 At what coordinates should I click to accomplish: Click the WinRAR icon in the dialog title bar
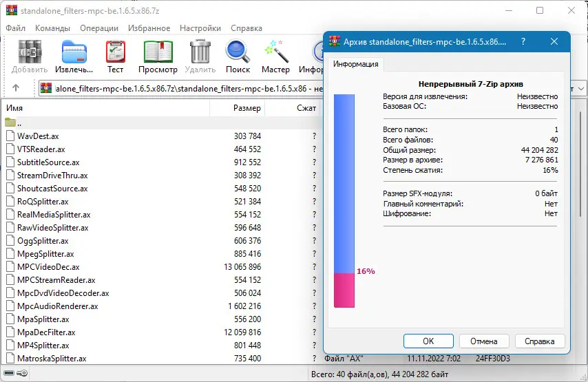335,41
